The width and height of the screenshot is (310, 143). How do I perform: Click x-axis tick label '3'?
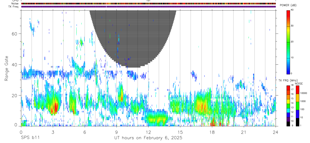[53, 132]
